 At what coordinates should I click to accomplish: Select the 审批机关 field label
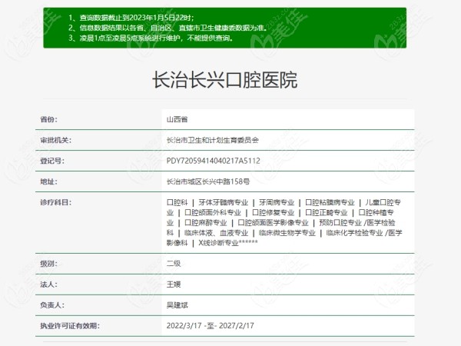(55, 141)
